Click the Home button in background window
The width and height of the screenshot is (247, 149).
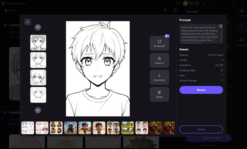tap(11, 11)
